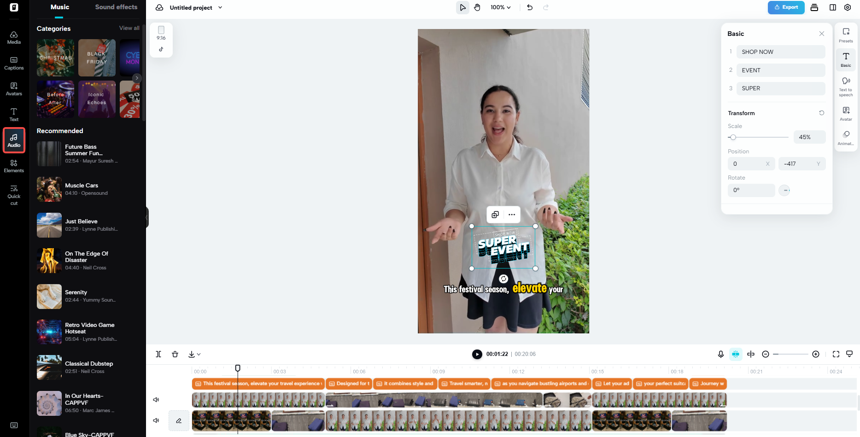860x437 pixels.
Task: Select the hand pan tool
Action: tap(477, 7)
